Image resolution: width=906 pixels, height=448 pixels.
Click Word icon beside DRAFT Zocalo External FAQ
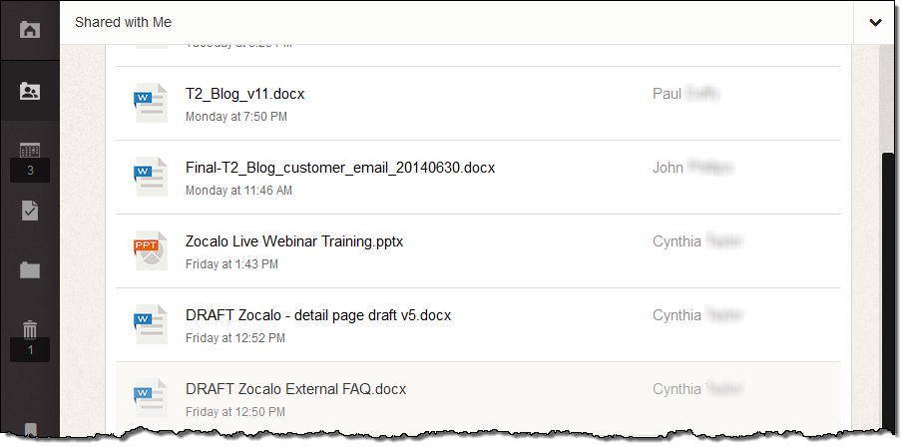coord(150,398)
